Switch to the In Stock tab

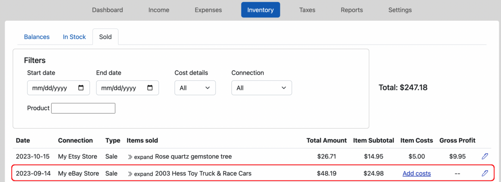(74, 37)
